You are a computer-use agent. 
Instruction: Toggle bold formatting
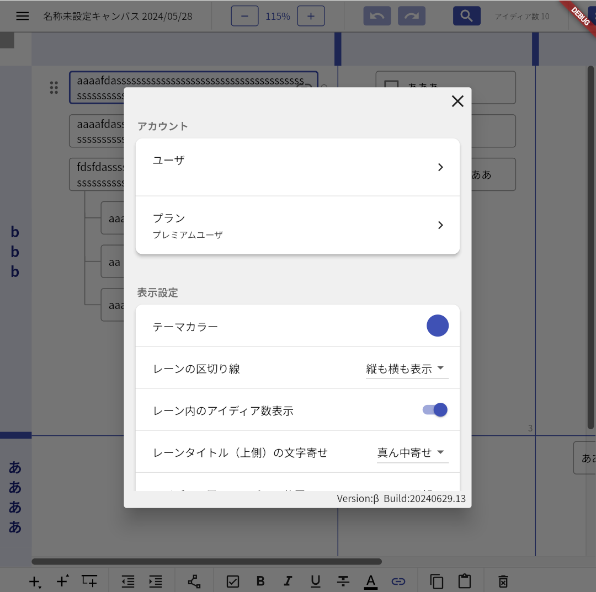[x=260, y=581]
